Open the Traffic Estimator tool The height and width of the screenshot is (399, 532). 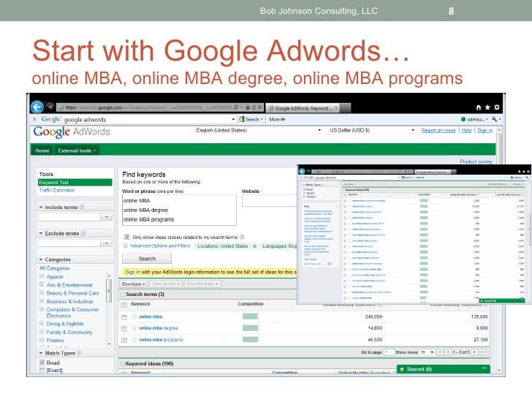tap(57, 190)
